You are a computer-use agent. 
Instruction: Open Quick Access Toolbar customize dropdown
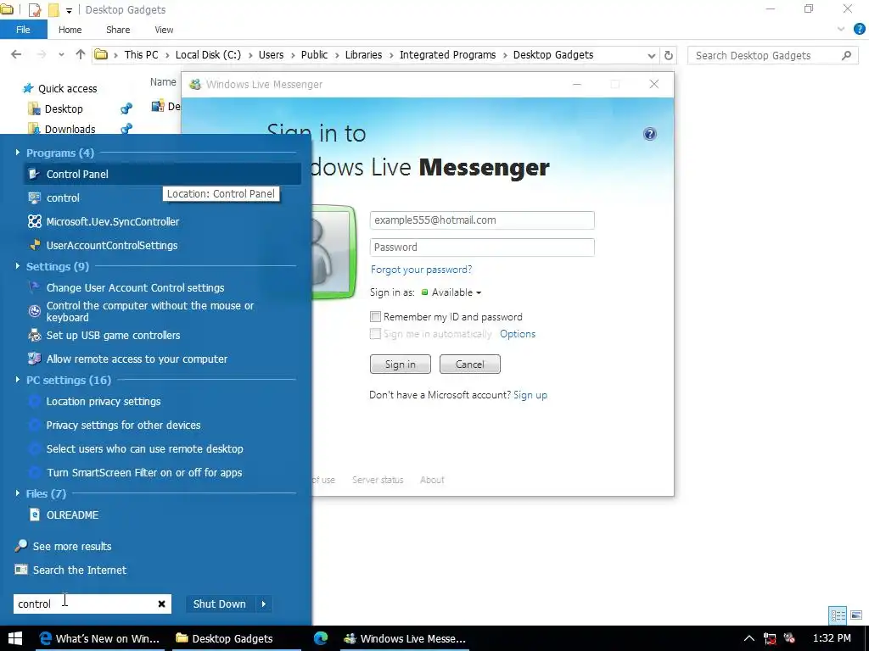(69, 10)
